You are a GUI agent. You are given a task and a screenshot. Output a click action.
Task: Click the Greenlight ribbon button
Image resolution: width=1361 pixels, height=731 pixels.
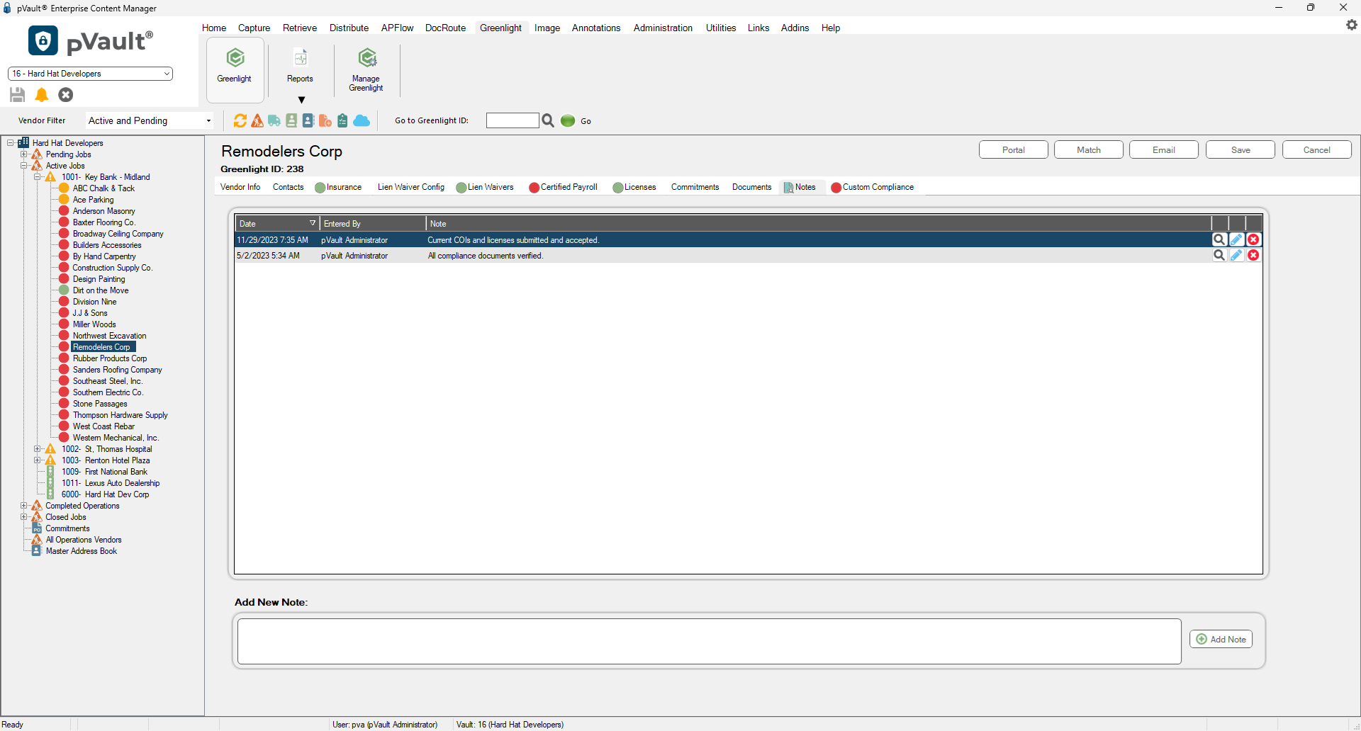pyautogui.click(x=235, y=69)
